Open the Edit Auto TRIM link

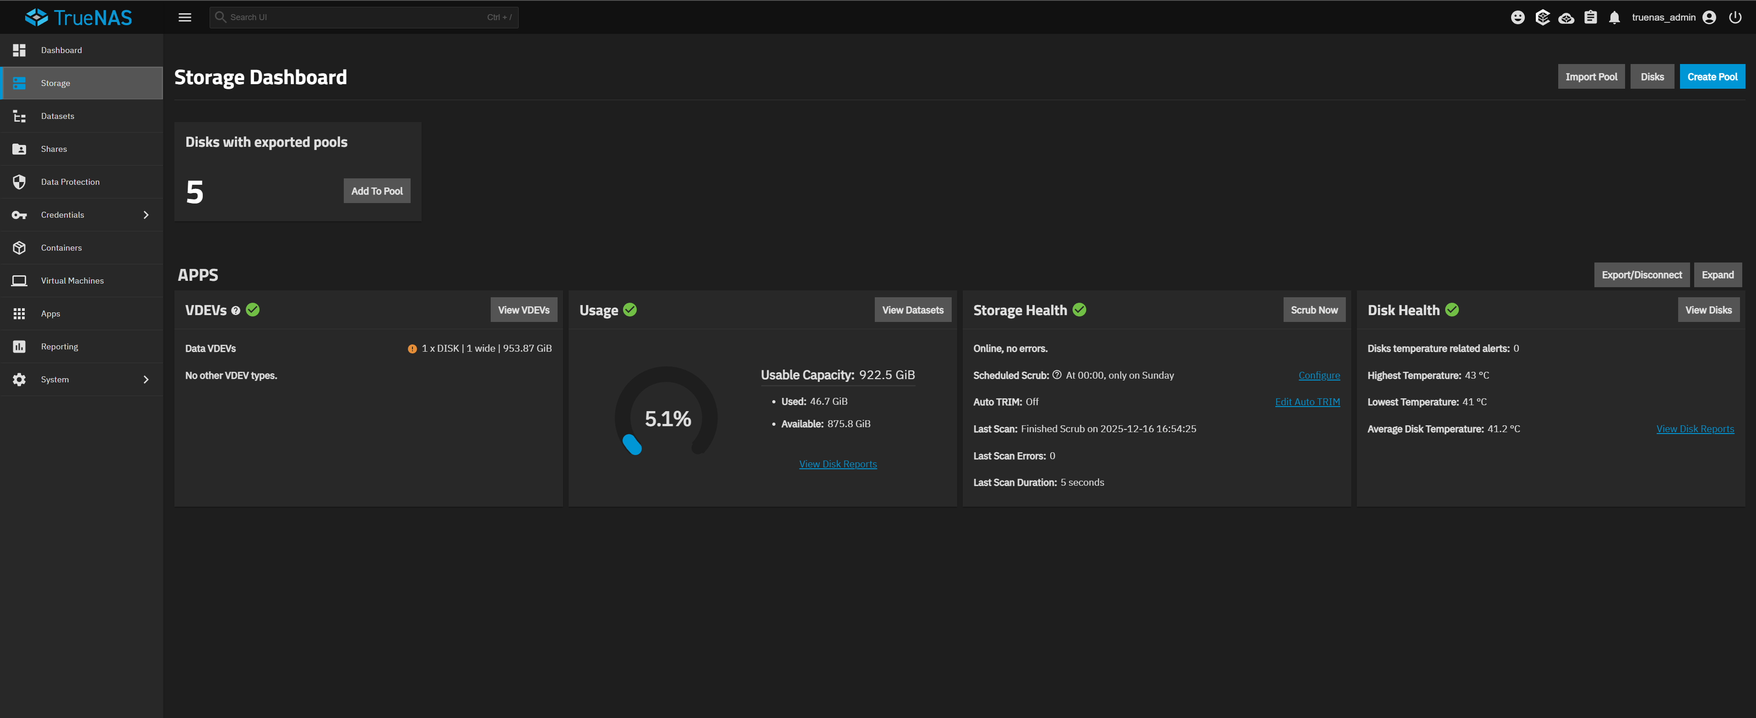[1307, 402]
